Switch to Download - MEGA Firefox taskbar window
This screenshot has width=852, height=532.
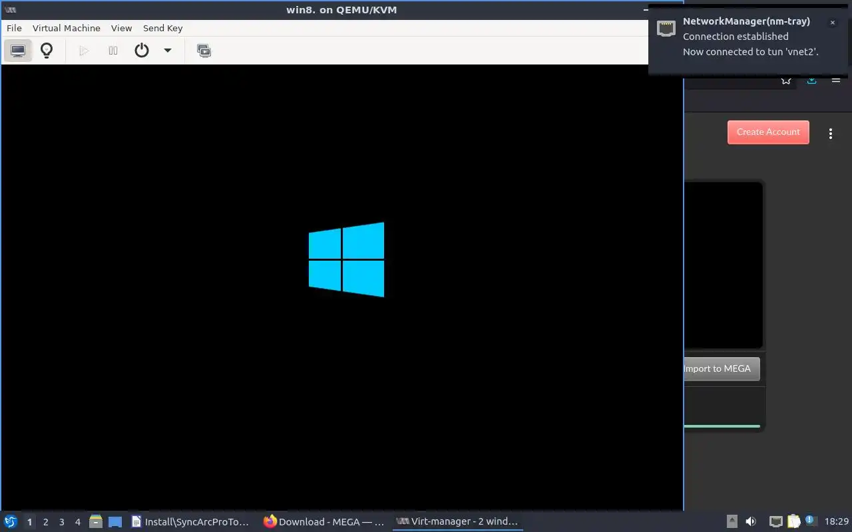(325, 522)
